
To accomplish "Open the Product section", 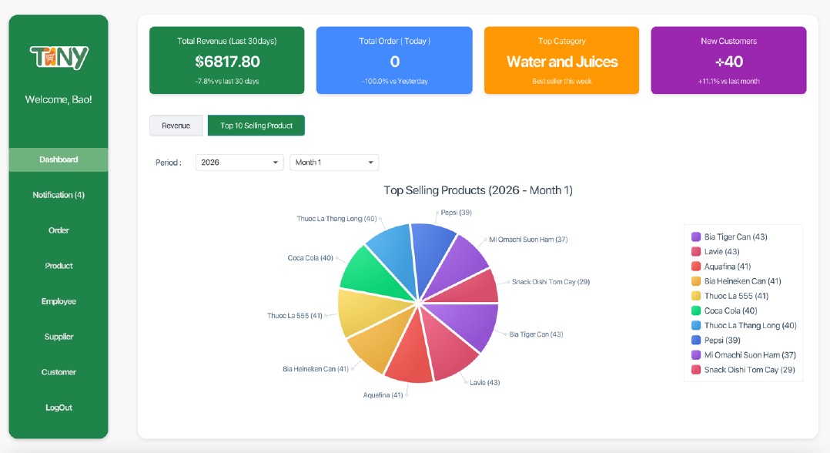I will (59, 266).
